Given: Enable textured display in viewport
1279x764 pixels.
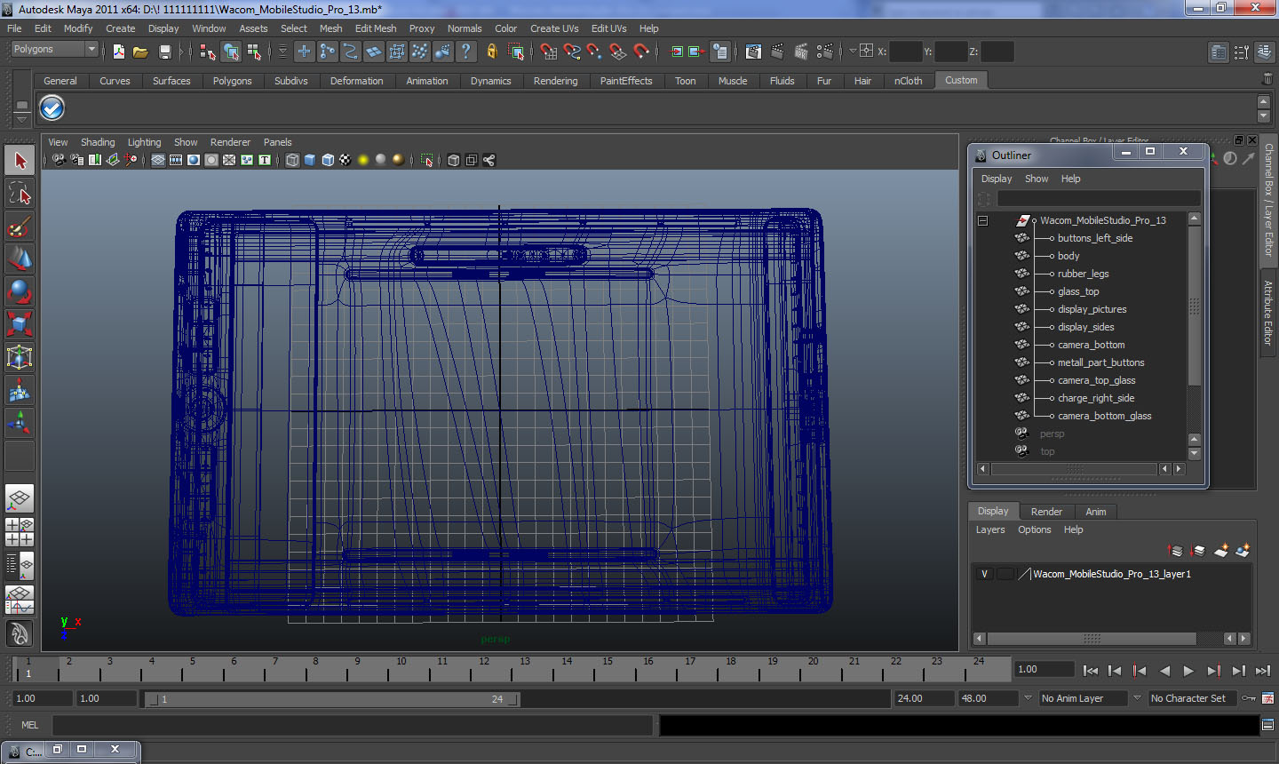Looking at the screenshot, I should pos(346,160).
